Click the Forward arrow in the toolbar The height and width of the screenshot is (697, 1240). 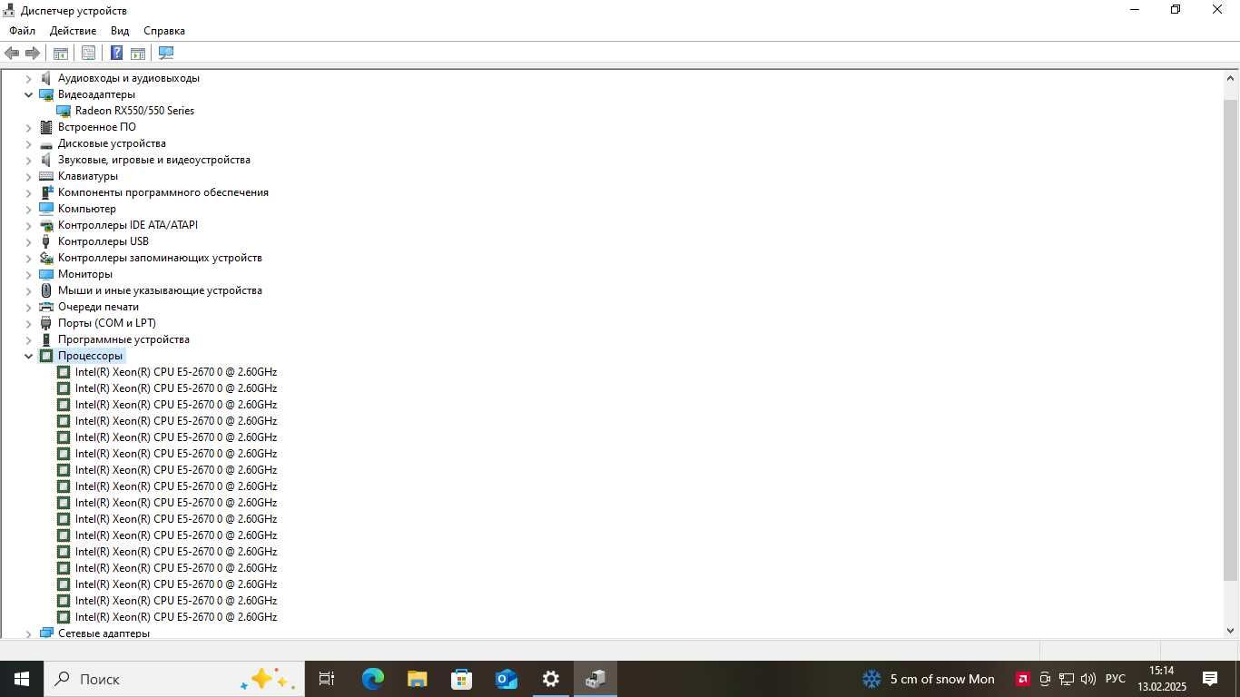coord(32,53)
